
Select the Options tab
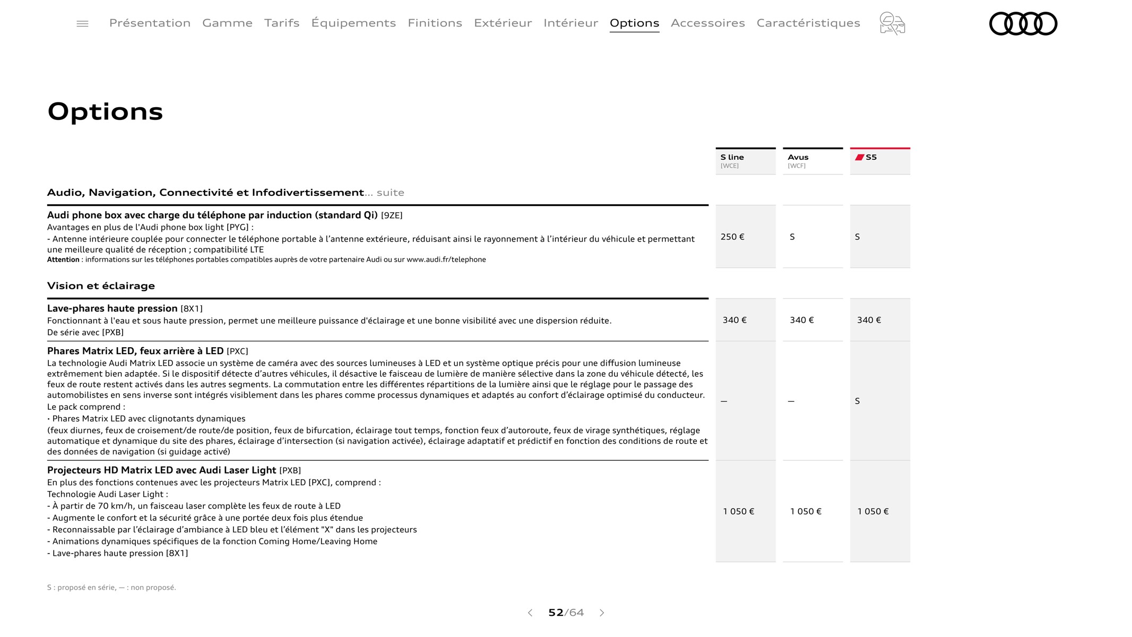click(634, 23)
